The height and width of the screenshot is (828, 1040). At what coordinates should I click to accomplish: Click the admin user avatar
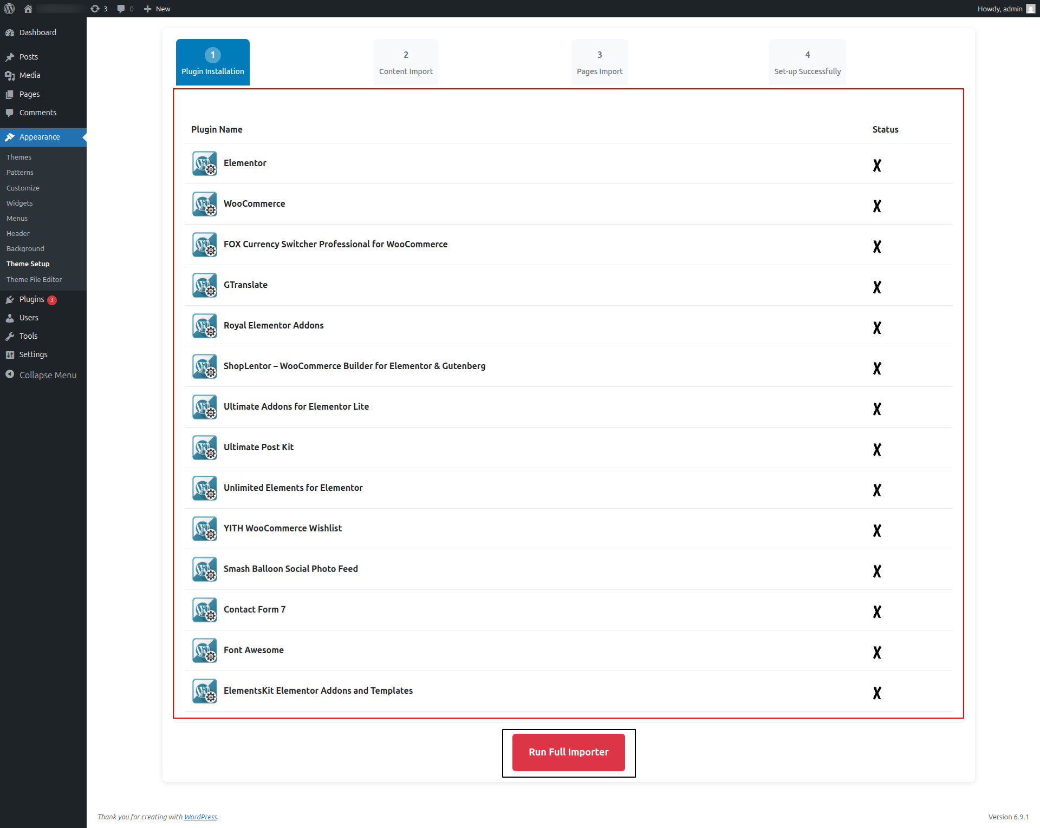tap(1031, 9)
